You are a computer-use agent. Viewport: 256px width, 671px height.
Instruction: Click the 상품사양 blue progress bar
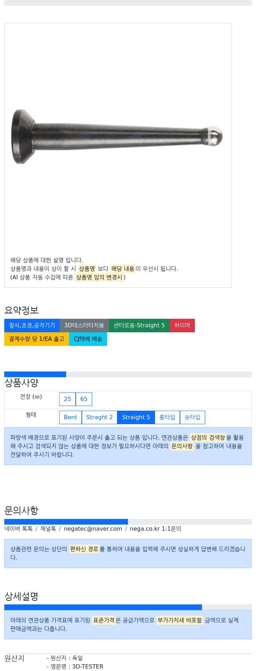point(35,374)
